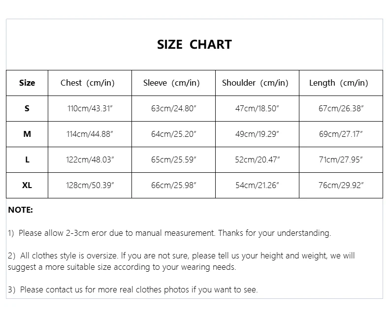Click the 110cm/43.31" chest cell
The height and width of the screenshot is (320, 389).
(x=91, y=108)
